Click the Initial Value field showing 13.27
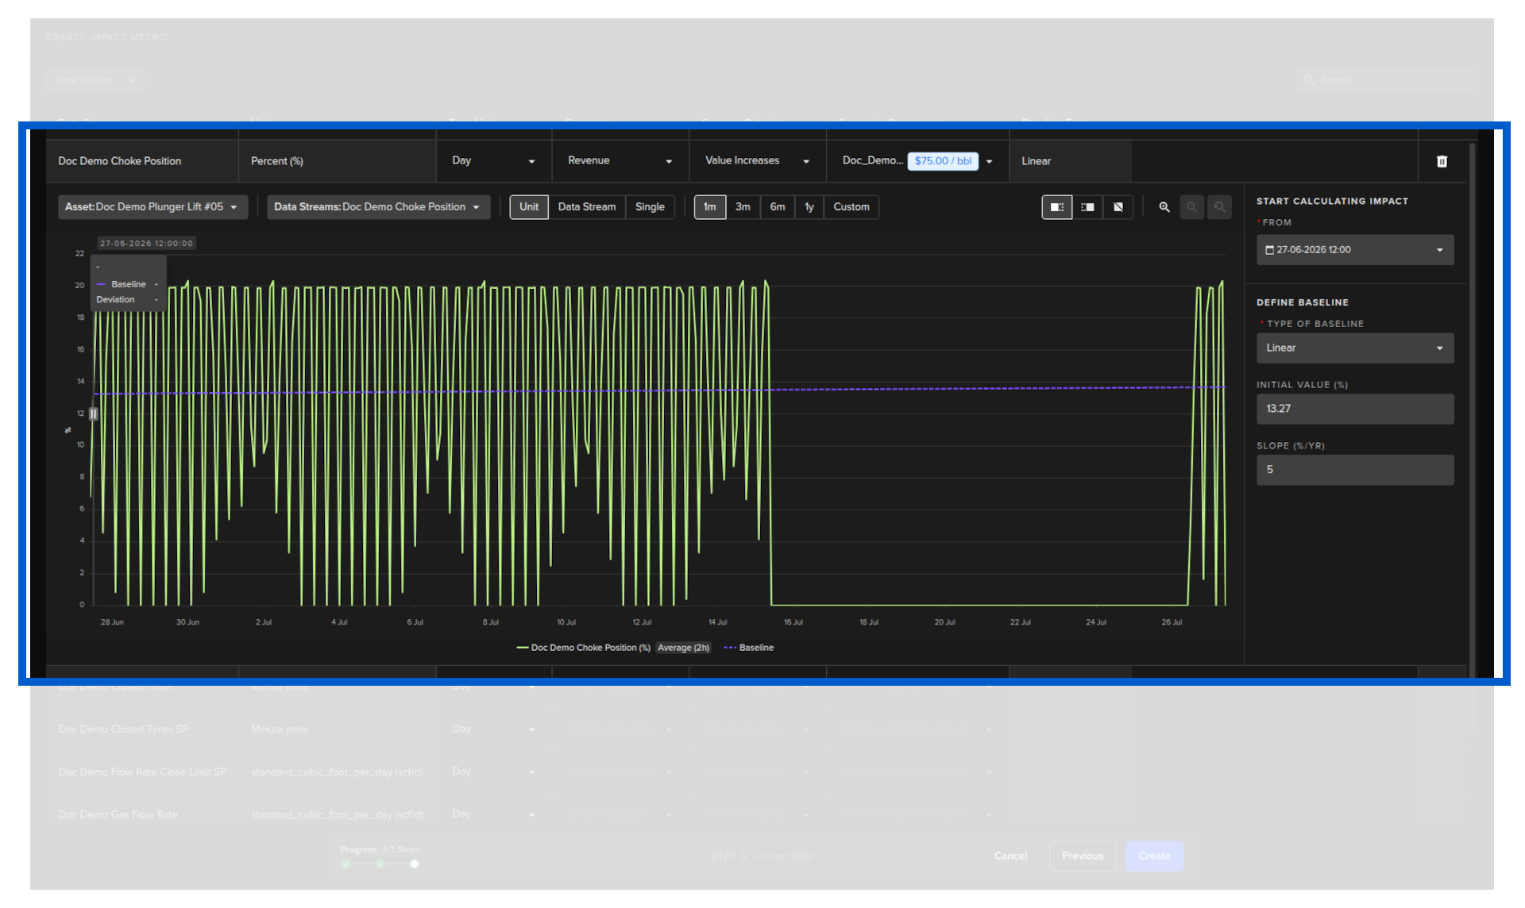This screenshot has width=1525, height=908. pos(1355,409)
